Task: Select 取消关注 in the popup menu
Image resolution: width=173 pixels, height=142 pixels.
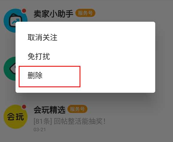Action: 43,37
